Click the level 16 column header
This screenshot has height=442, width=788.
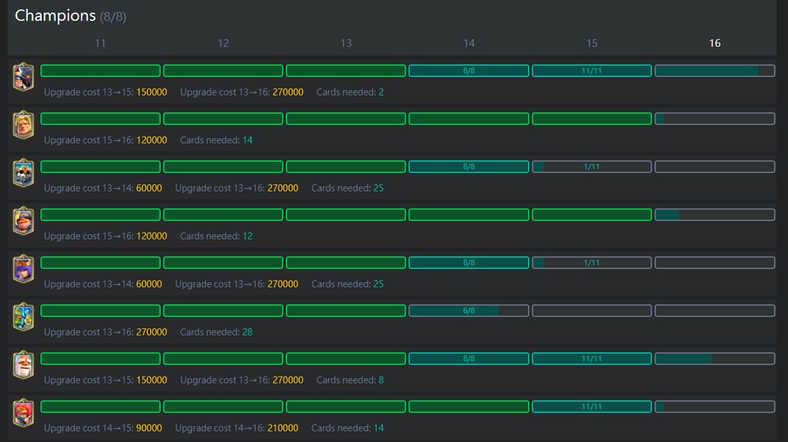click(x=714, y=43)
